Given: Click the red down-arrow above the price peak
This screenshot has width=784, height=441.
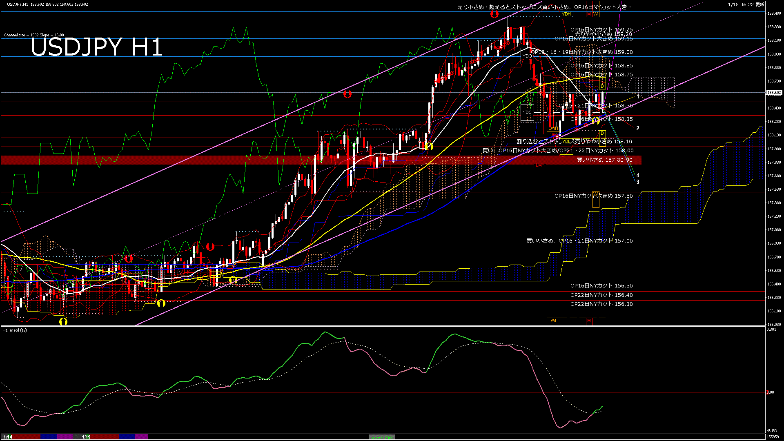Looking at the screenshot, I should [x=494, y=14].
